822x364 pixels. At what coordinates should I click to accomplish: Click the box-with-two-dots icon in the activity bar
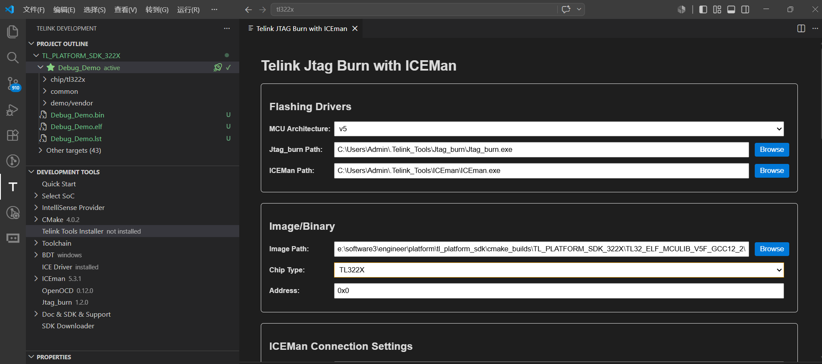(13, 238)
